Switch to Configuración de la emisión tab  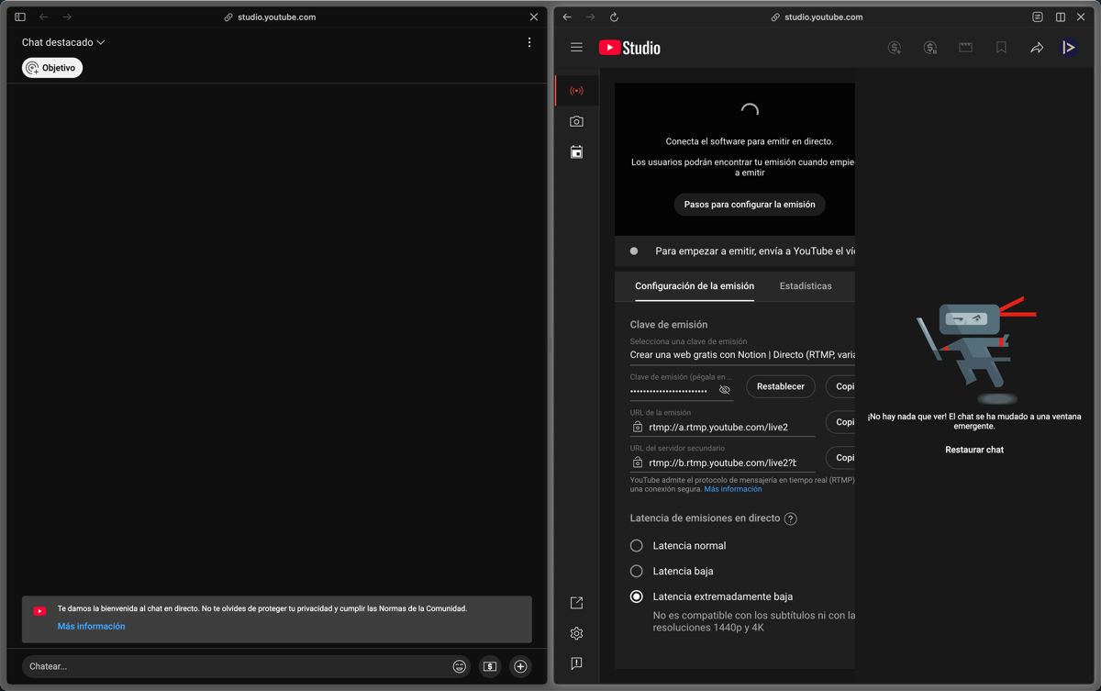[x=695, y=286]
